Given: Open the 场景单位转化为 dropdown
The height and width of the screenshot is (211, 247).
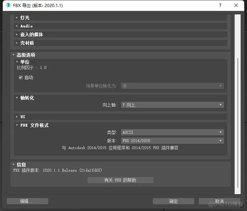Looking at the screenshot, I should pyautogui.click(x=172, y=86).
